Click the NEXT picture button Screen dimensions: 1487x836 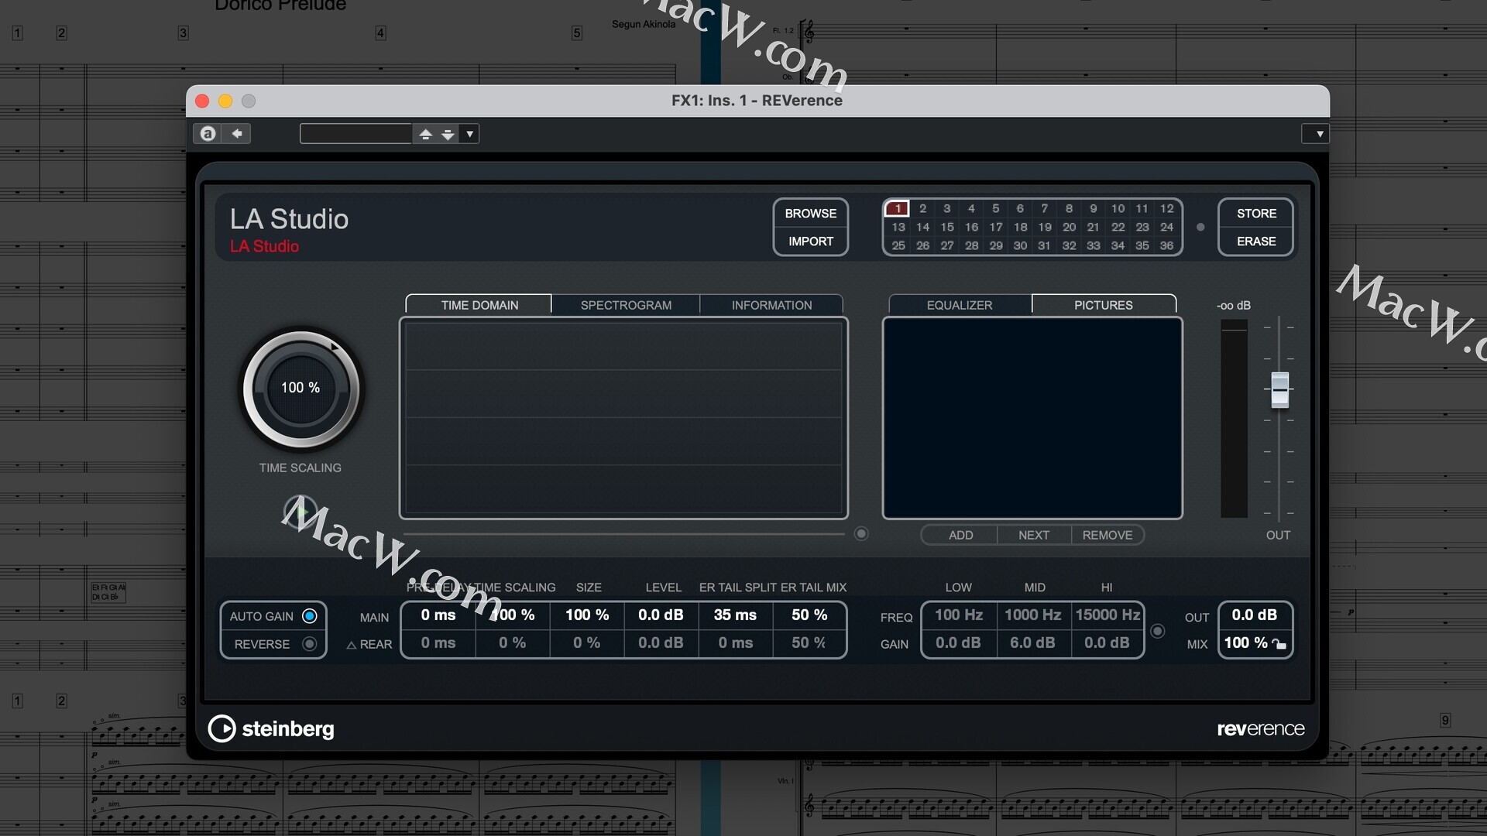1034,535
